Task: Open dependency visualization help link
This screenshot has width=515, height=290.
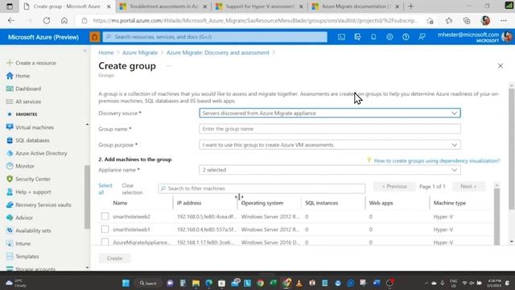Action: coord(437,161)
